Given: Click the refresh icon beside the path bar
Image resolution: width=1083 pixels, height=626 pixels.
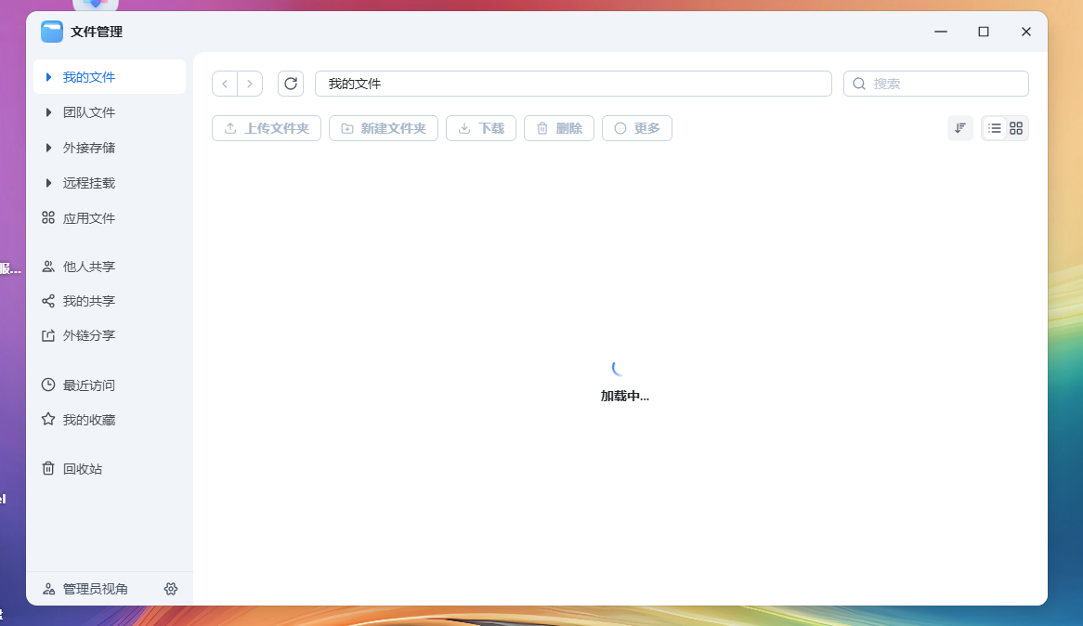Looking at the screenshot, I should coord(291,84).
